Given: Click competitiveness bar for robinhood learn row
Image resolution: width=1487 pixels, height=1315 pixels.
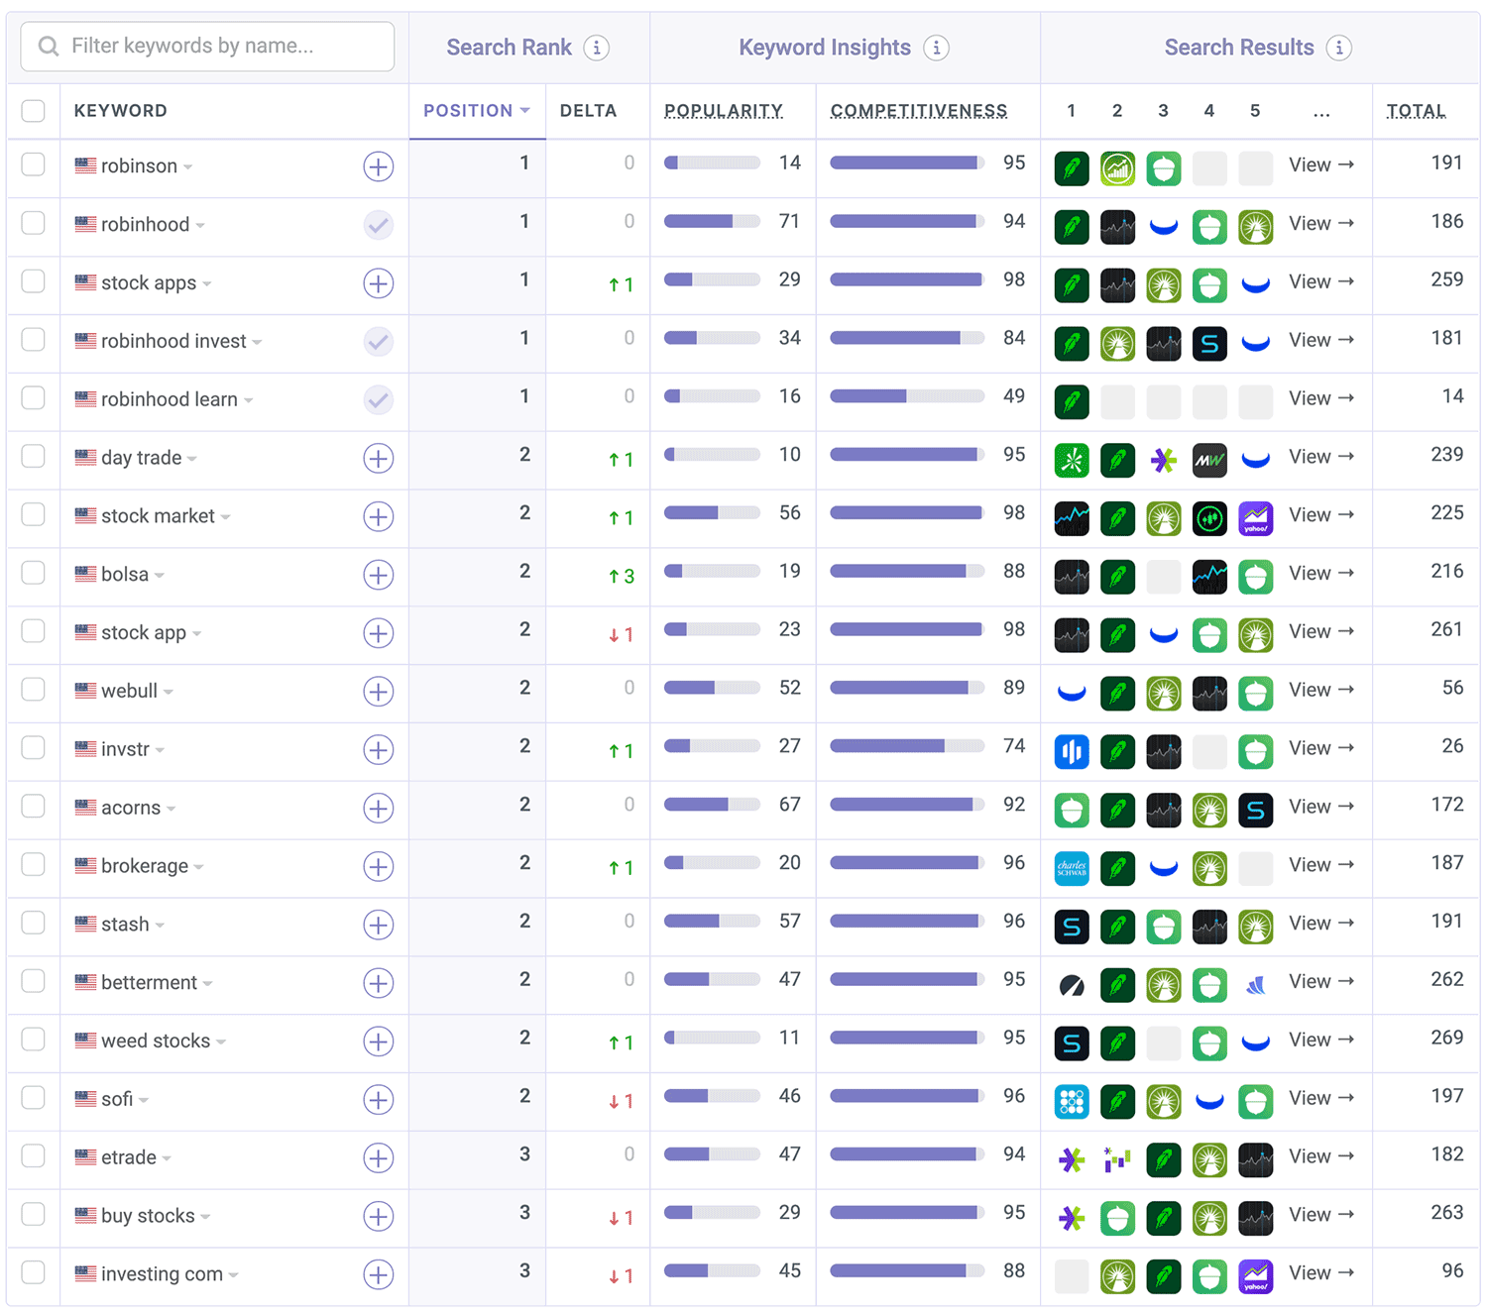Looking at the screenshot, I should coord(907,396).
